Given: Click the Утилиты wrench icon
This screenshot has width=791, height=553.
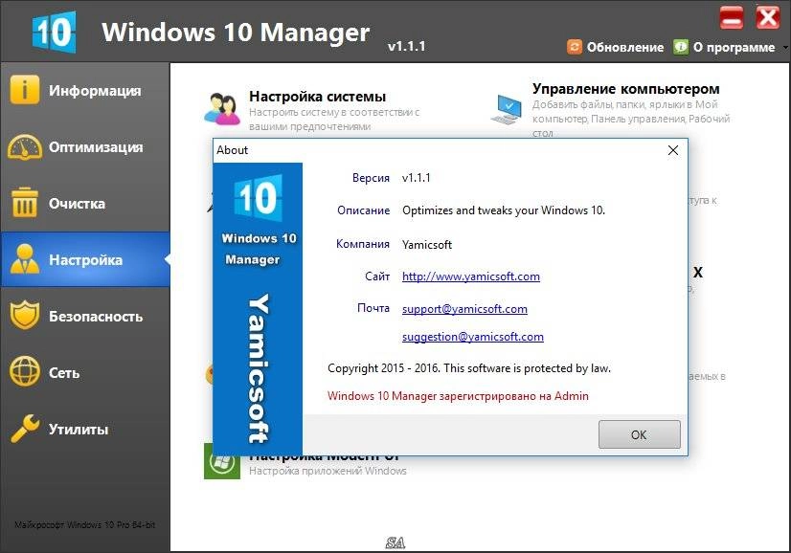Looking at the screenshot, I should point(24,429).
